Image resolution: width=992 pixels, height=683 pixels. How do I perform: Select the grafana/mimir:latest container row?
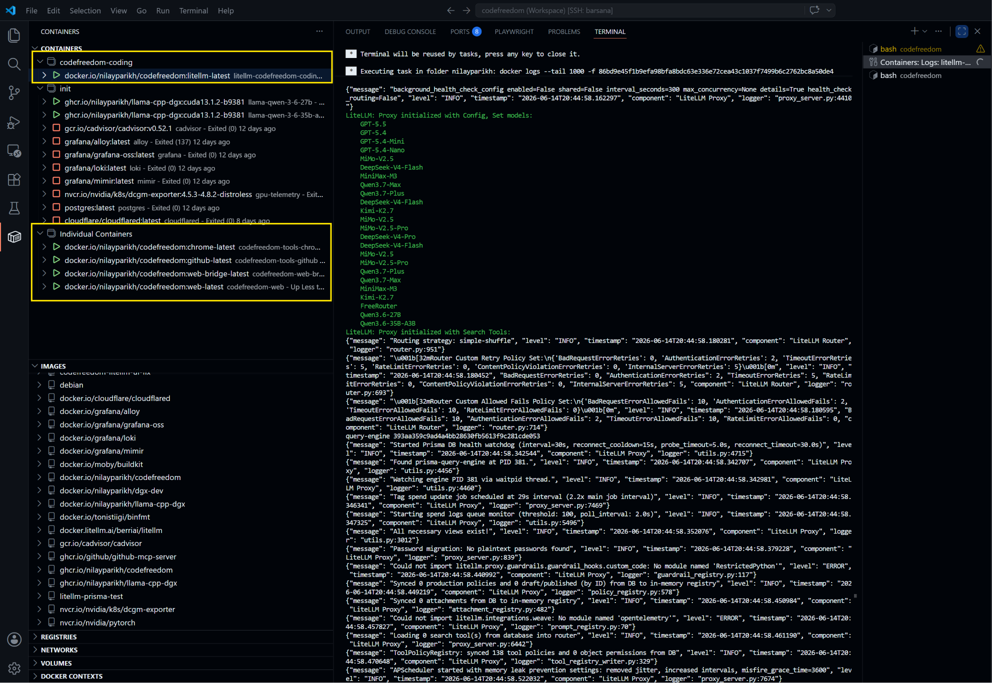[181, 181]
